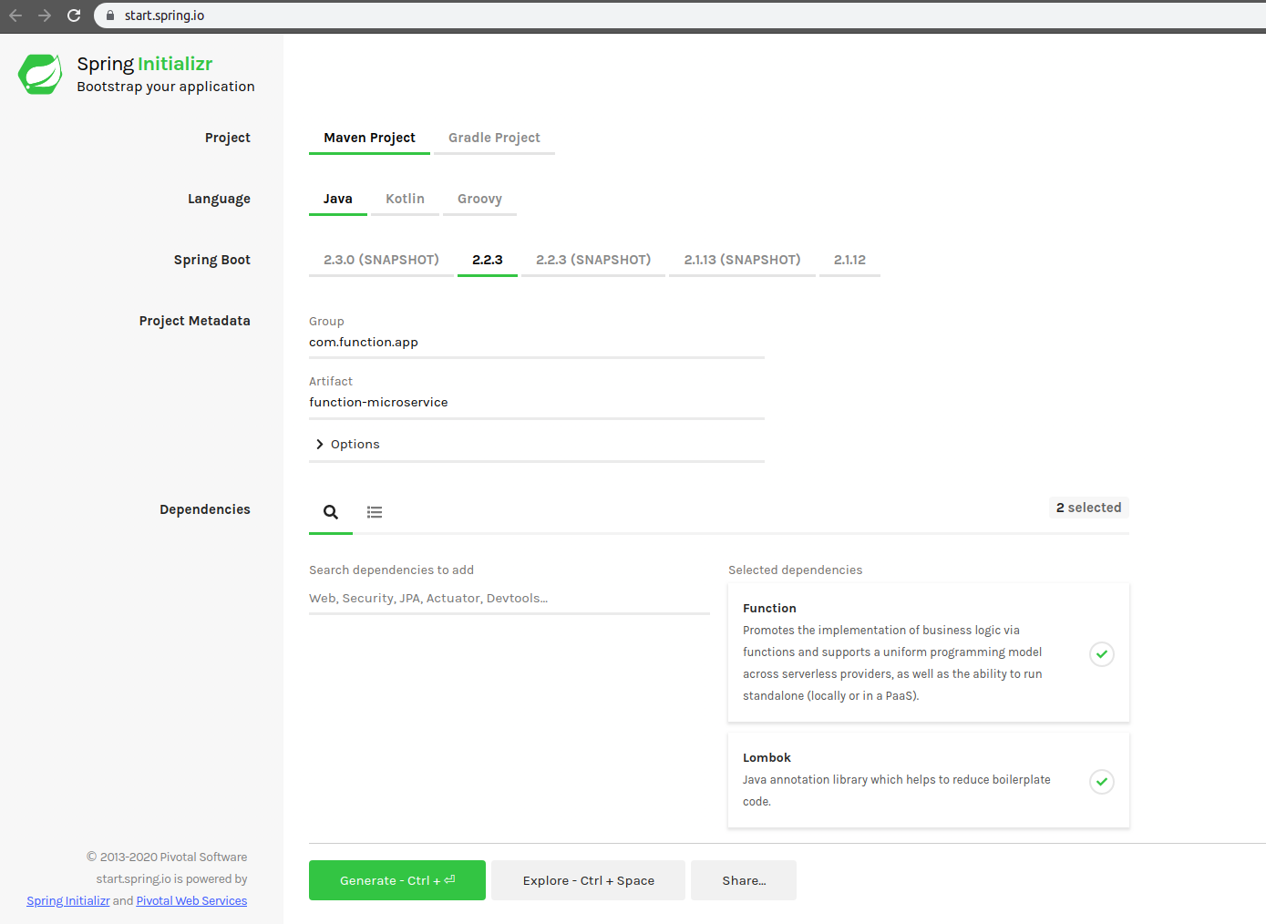Viewport: 1266px width, 924px height.
Task: Deselect the Lombok dependency checkmark
Action: coord(1101,782)
